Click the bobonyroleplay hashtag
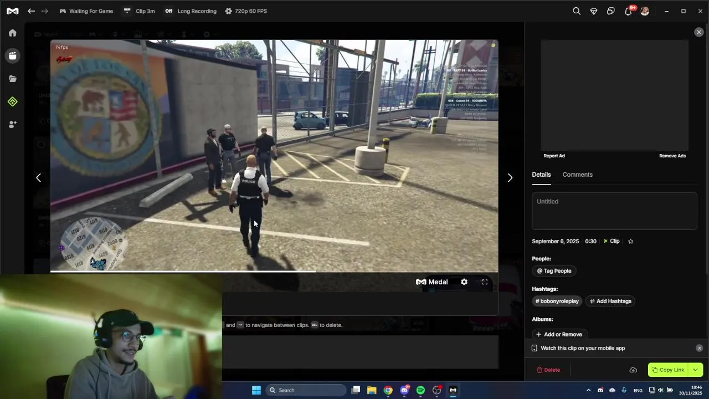709x399 pixels. click(557, 301)
